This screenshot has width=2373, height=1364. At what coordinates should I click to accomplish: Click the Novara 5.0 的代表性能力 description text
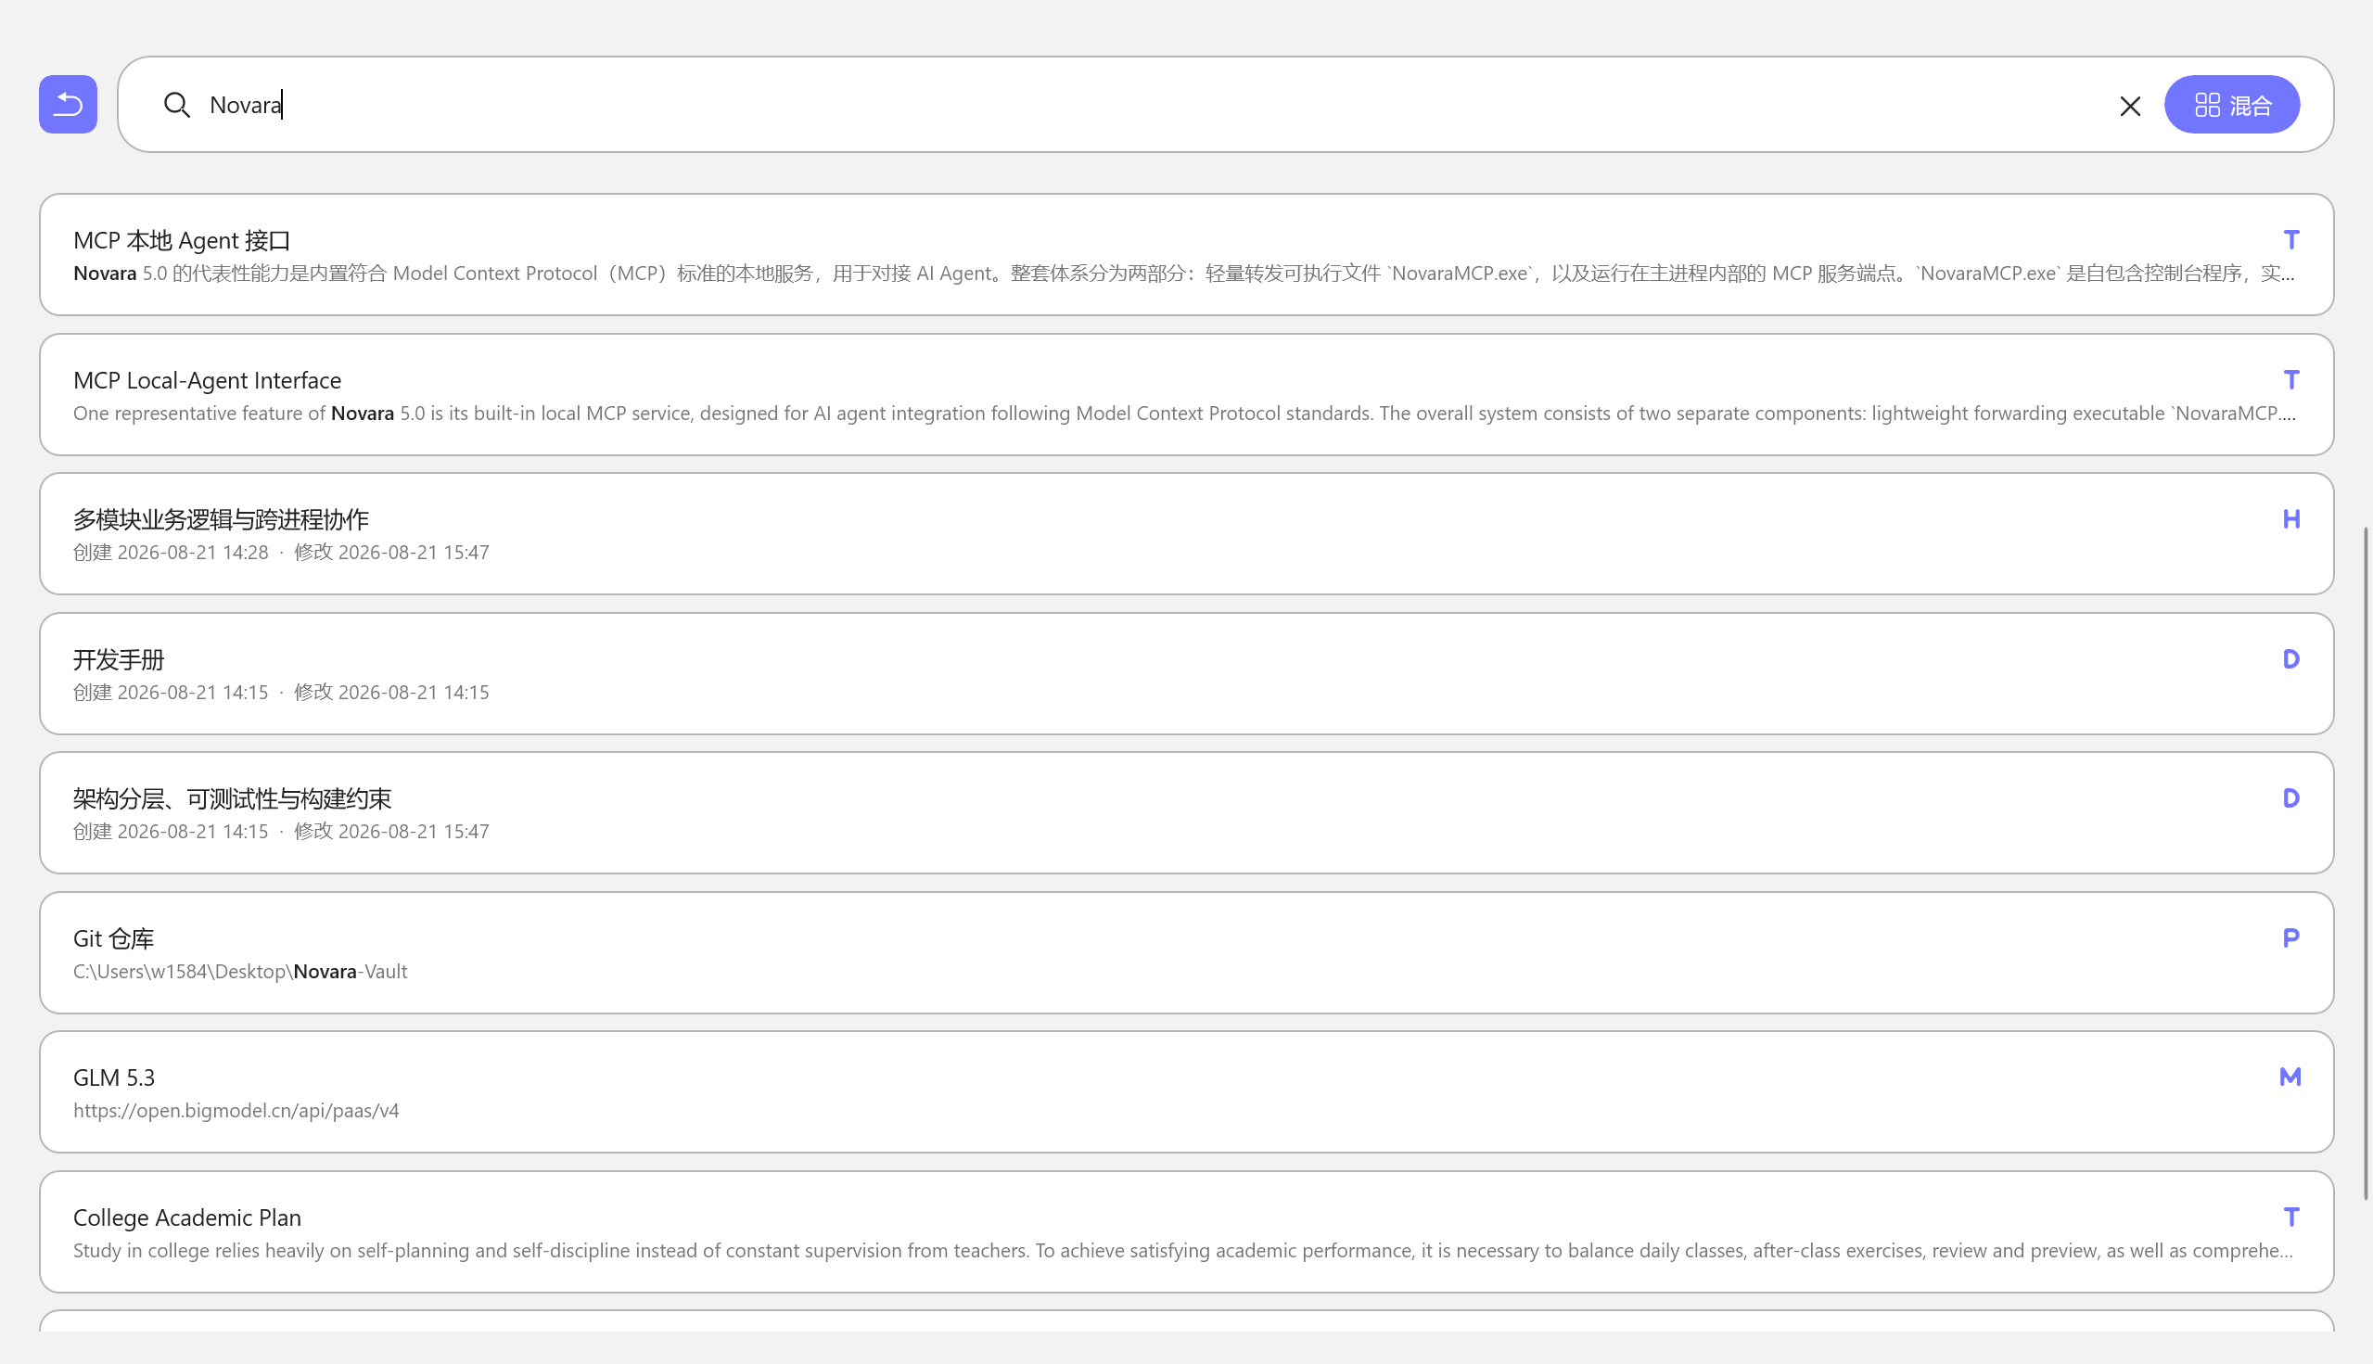(1184, 274)
